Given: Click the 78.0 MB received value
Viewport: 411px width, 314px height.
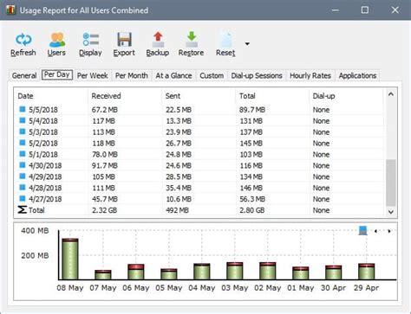Looking at the screenshot, I should 105,154.
